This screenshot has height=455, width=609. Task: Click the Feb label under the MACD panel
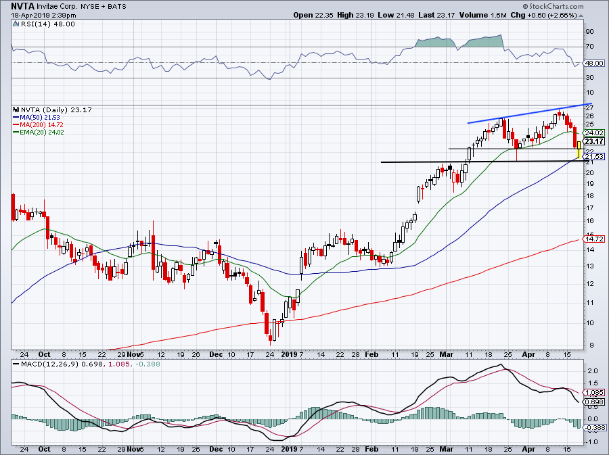[371, 449]
